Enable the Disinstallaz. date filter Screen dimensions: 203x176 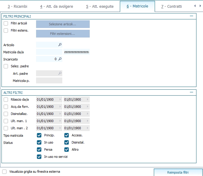click(6, 114)
